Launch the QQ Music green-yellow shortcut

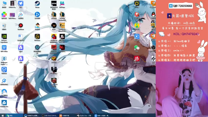pyautogui.click(x=137, y=25)
